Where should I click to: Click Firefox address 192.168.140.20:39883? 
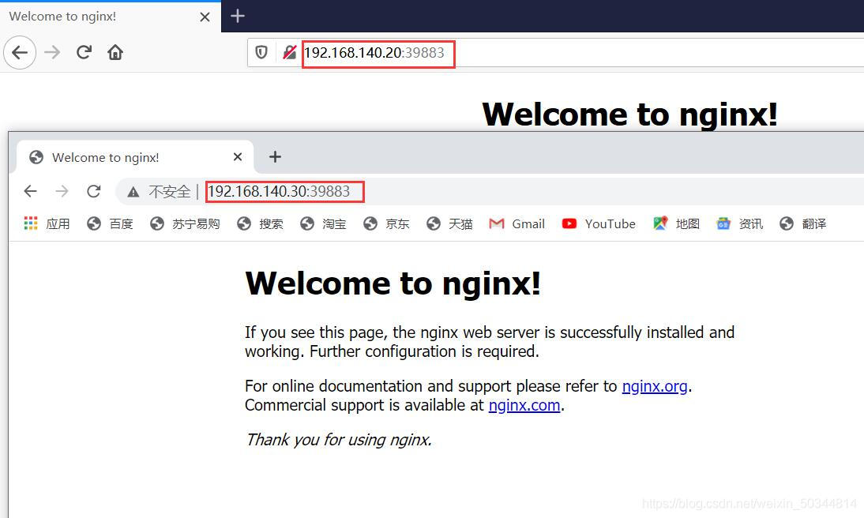pyautogui.click(x=374, y=53)
